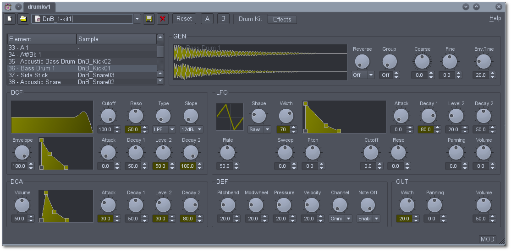511x251 pixels.
Task: Switch to the Effects tab
Action: pos(282,19)
